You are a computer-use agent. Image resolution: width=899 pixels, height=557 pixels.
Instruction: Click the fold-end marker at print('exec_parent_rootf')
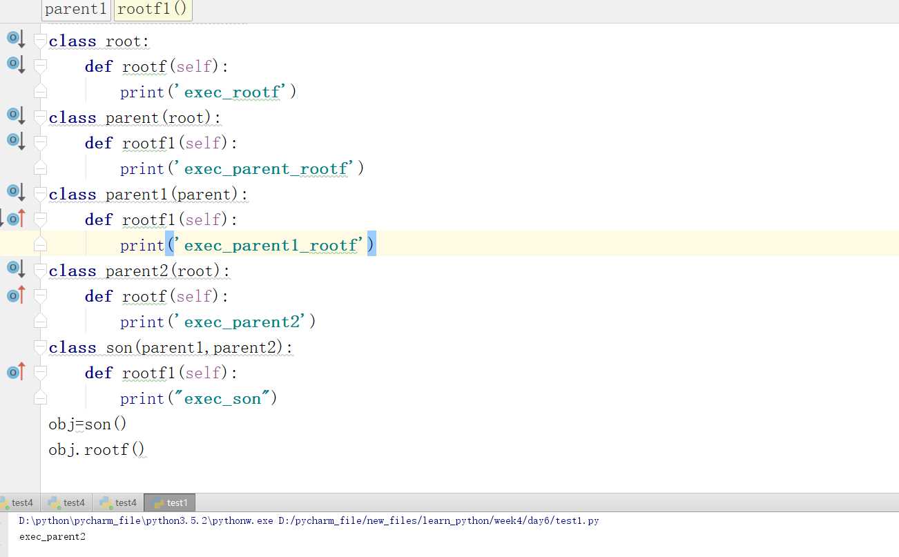pyautogui.click(x=40, y=167)
